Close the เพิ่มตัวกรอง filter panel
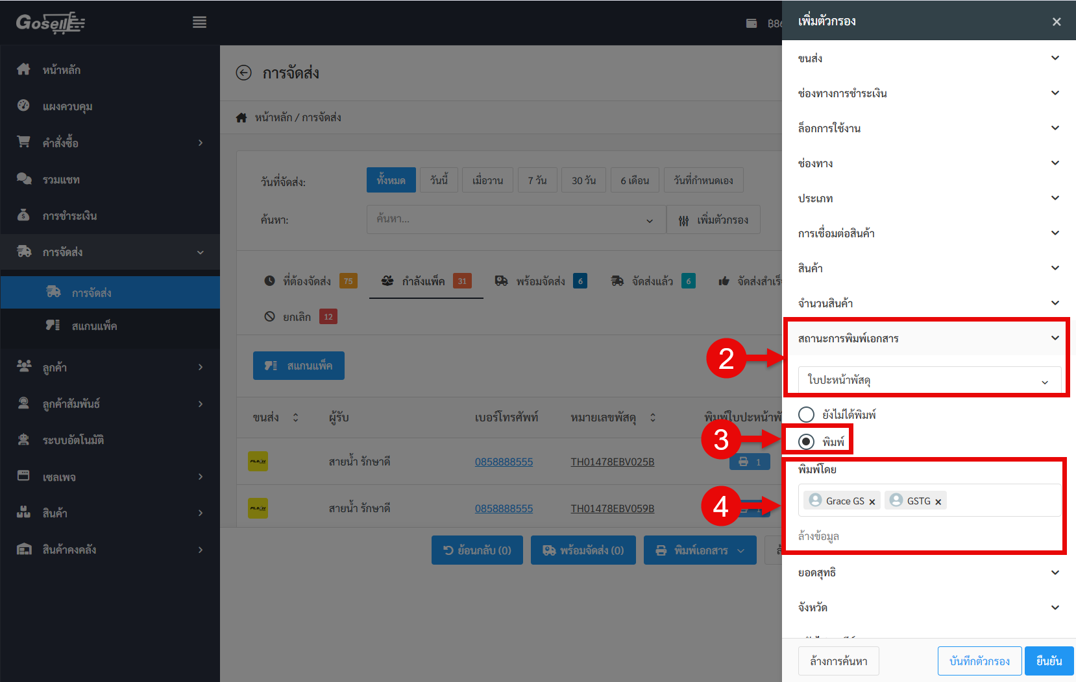 (x=1057, y=22)
